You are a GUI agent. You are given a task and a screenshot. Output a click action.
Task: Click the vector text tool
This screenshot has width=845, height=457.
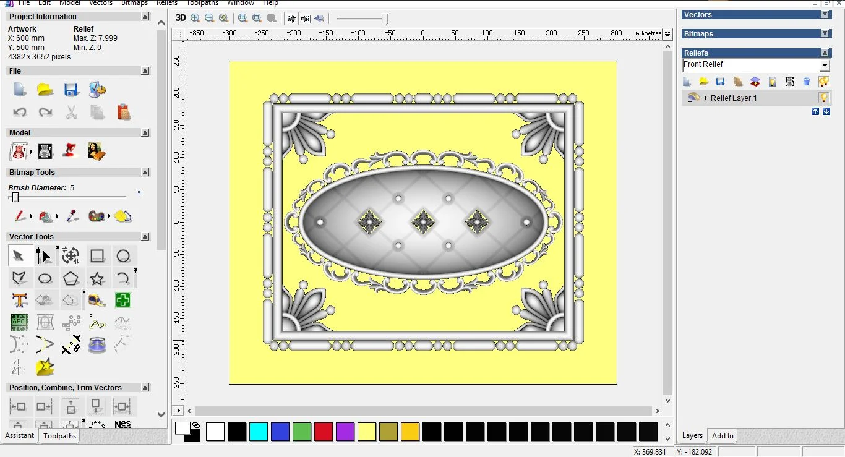[19, 301]
